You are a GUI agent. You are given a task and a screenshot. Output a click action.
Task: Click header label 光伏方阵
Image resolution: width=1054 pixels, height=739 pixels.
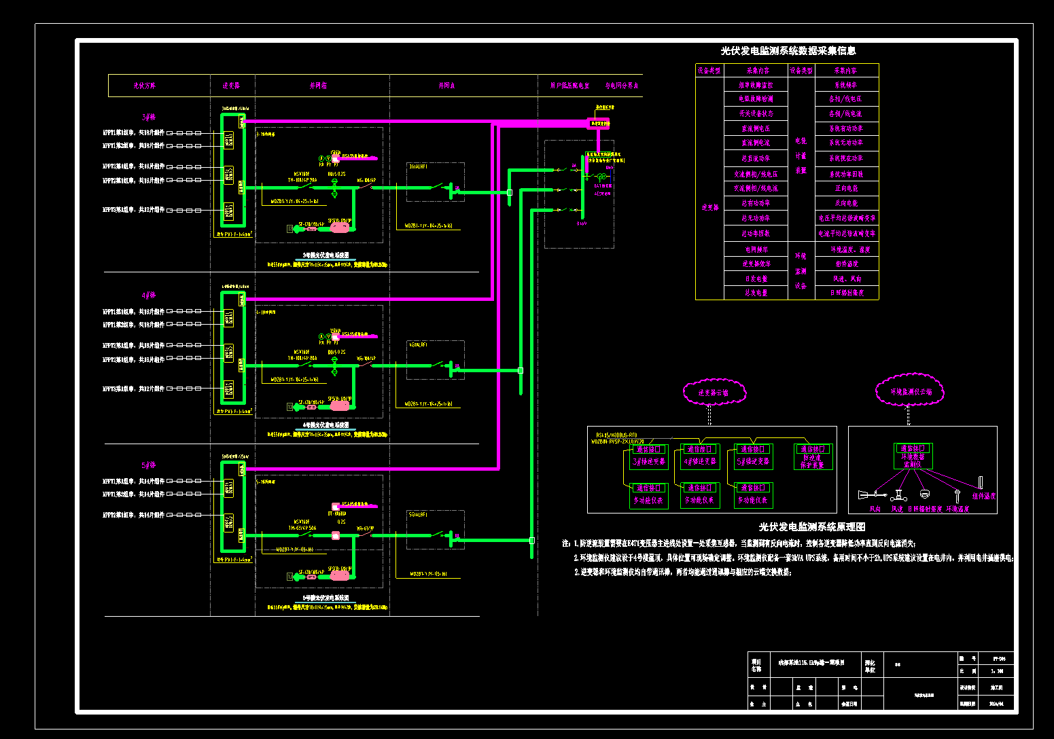click(x=144, y=86)
